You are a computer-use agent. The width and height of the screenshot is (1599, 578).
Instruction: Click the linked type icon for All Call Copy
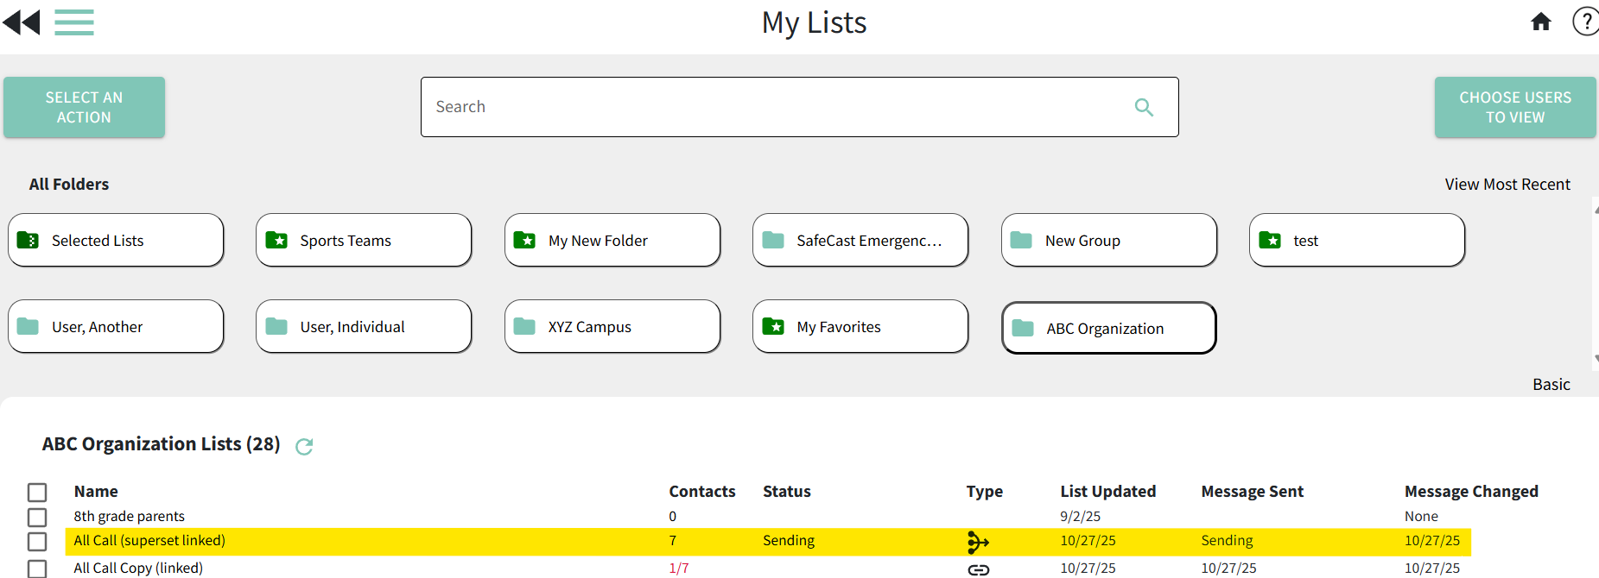click(x=978, y=569)
